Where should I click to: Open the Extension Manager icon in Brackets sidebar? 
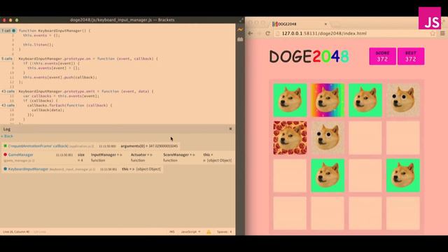(240, 39)
